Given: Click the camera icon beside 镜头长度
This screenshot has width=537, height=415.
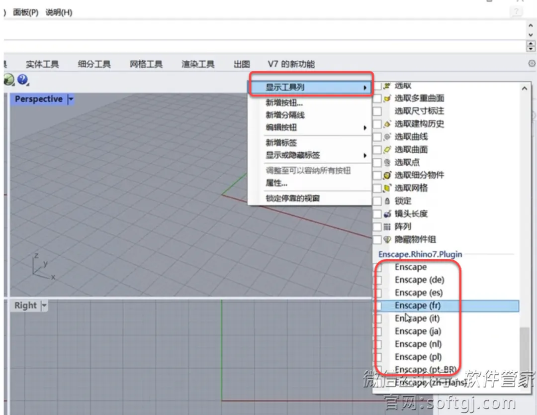Looking at the screenshot, I should tap(387, 214).
